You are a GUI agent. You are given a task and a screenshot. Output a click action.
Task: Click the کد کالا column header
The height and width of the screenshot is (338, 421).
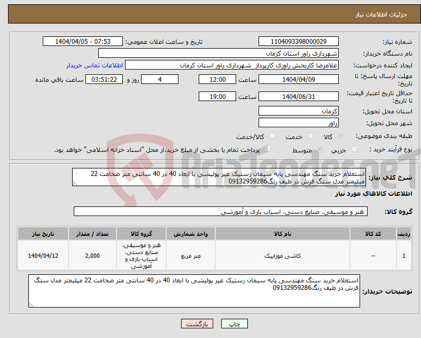(x=373, y=234)
